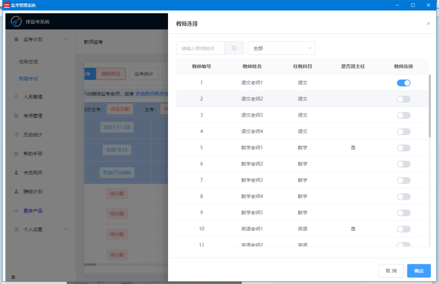The image size is (439, 284).
Task: Click the 帮助手册 icon
Action: (16, 154)
